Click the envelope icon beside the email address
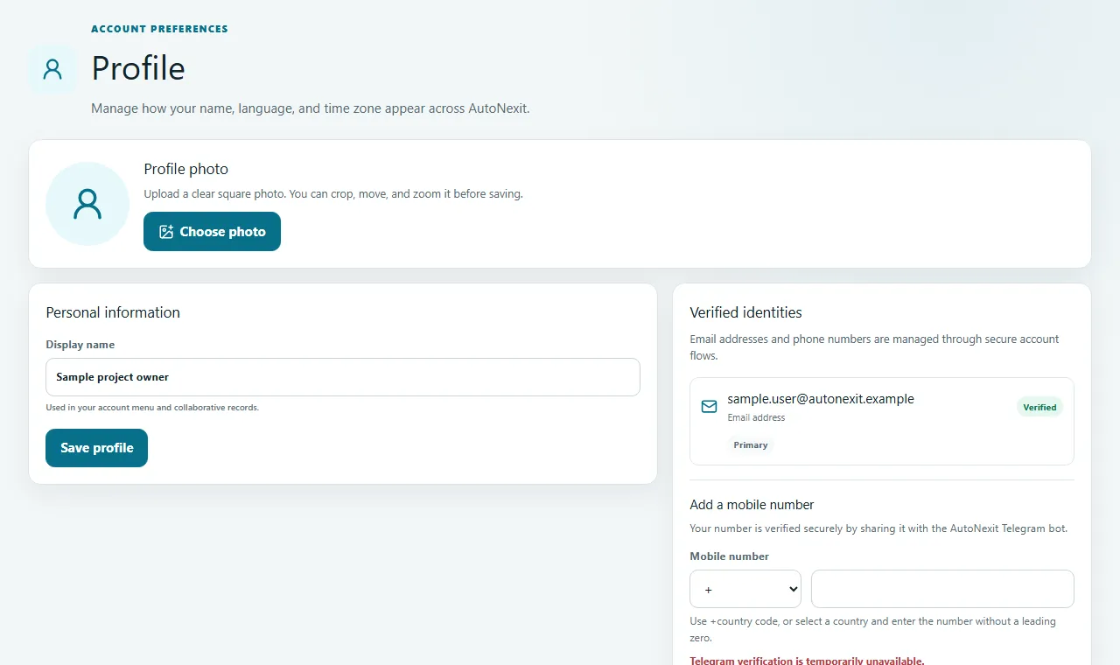 (710, 407)
